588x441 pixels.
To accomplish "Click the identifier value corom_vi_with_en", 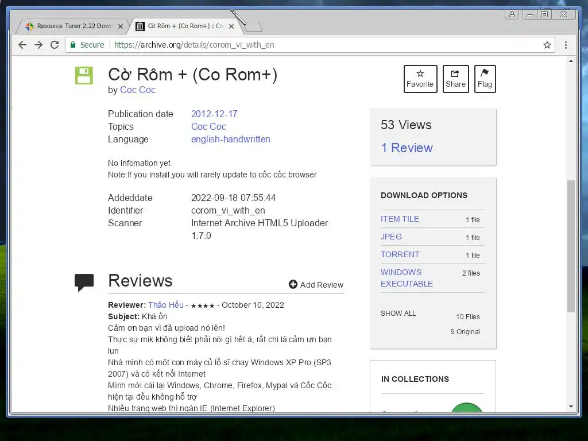I will [x=228, y=210].
